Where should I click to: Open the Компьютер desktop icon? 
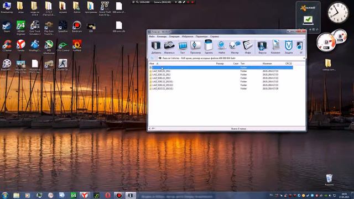[x=7, y=7]
